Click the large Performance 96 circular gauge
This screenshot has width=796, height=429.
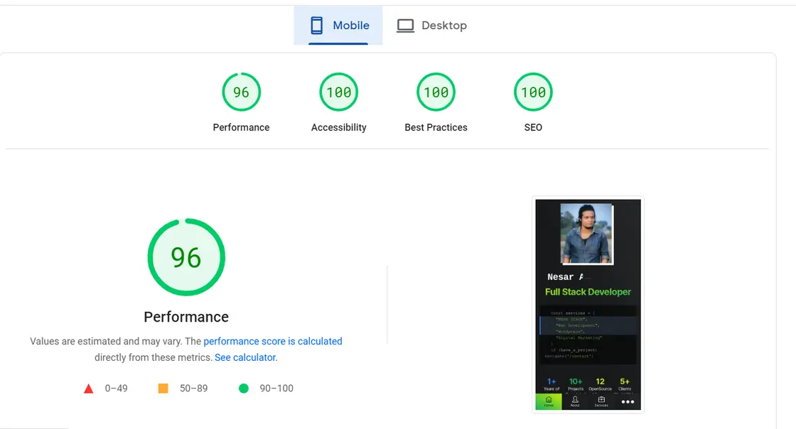tap(186, 257)
